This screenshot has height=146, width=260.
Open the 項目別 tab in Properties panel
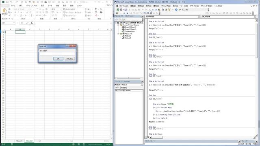[x=123, y=88]
